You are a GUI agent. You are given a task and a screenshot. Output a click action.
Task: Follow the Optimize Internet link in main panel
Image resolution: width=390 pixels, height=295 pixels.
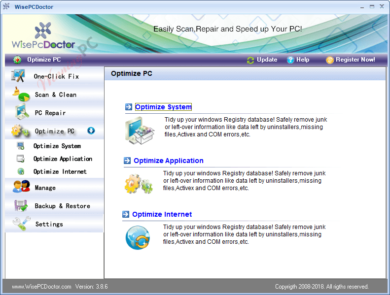(162, 214)
